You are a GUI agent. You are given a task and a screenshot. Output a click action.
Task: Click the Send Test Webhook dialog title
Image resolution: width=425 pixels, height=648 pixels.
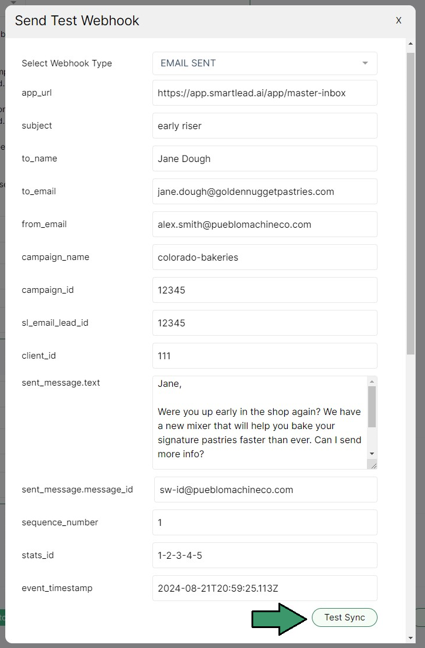[77, 21]
